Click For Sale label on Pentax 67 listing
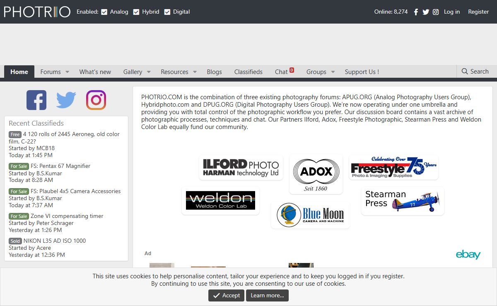The image size is (497, 306). pyautogui.click(x=19, y=166)
